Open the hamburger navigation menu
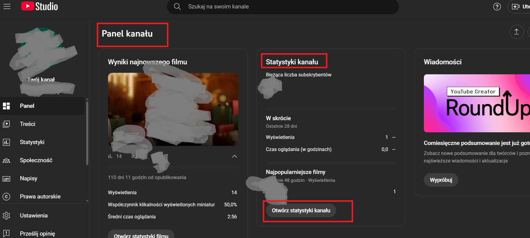Viewport: 530px width, 238px height. [7, 6]
